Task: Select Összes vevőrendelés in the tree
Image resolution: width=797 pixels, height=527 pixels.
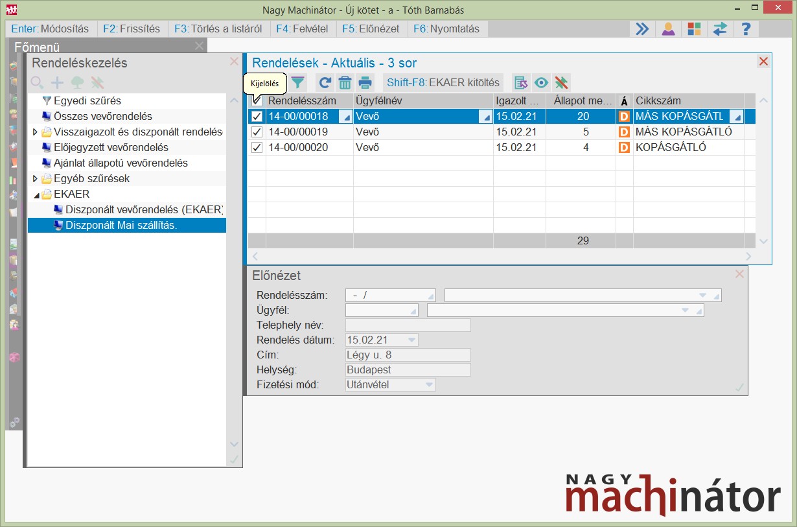Action: point(102,116)
